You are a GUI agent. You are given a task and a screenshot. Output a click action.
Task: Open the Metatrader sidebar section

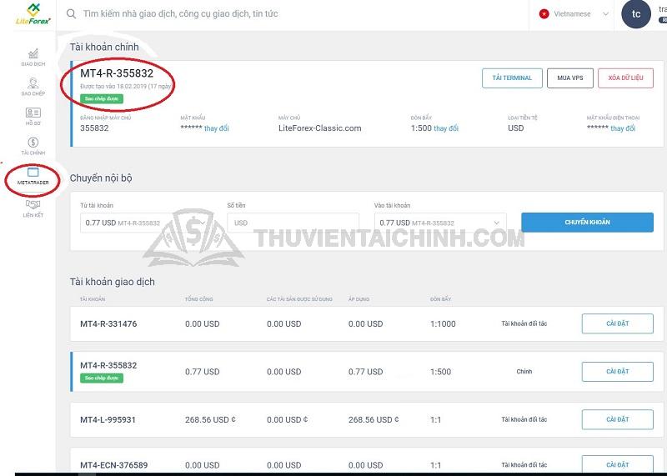33,176
